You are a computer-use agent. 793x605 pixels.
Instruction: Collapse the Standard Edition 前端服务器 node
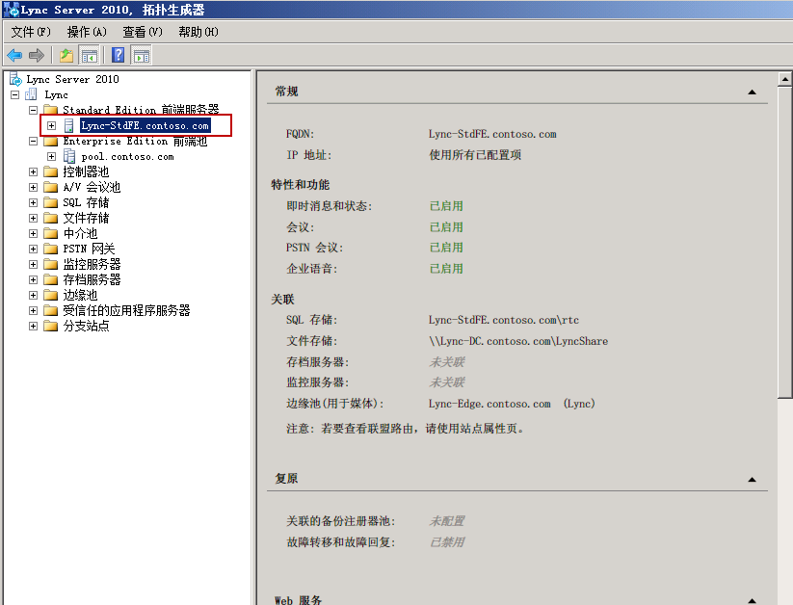pyautogui.click(x=34, y=110)
